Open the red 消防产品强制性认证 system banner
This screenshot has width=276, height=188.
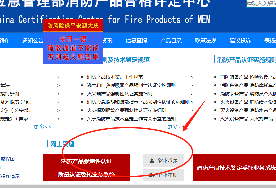pyautogui.click(x=86, y=168)
